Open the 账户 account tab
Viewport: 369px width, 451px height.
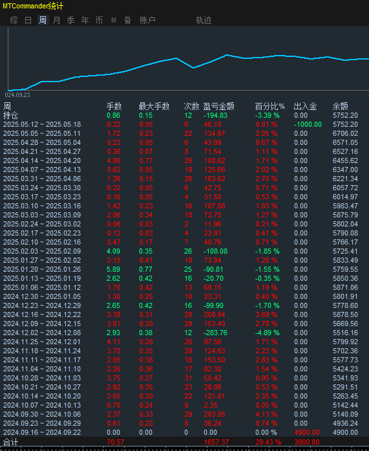147,20
